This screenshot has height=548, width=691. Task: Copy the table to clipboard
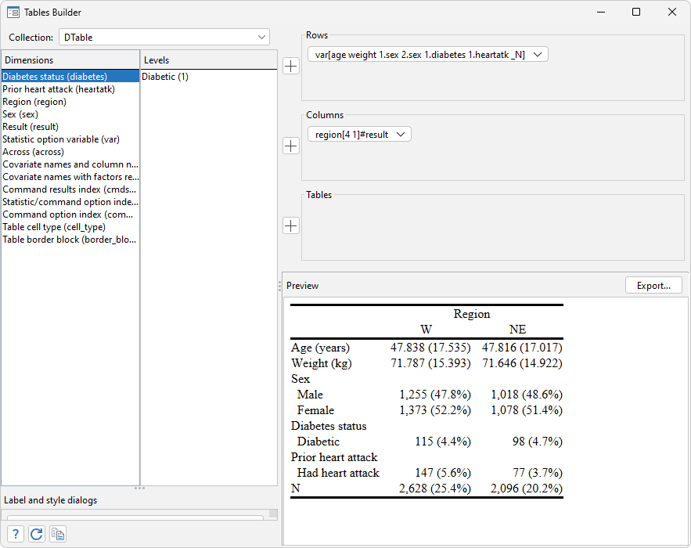click(57, 533)
